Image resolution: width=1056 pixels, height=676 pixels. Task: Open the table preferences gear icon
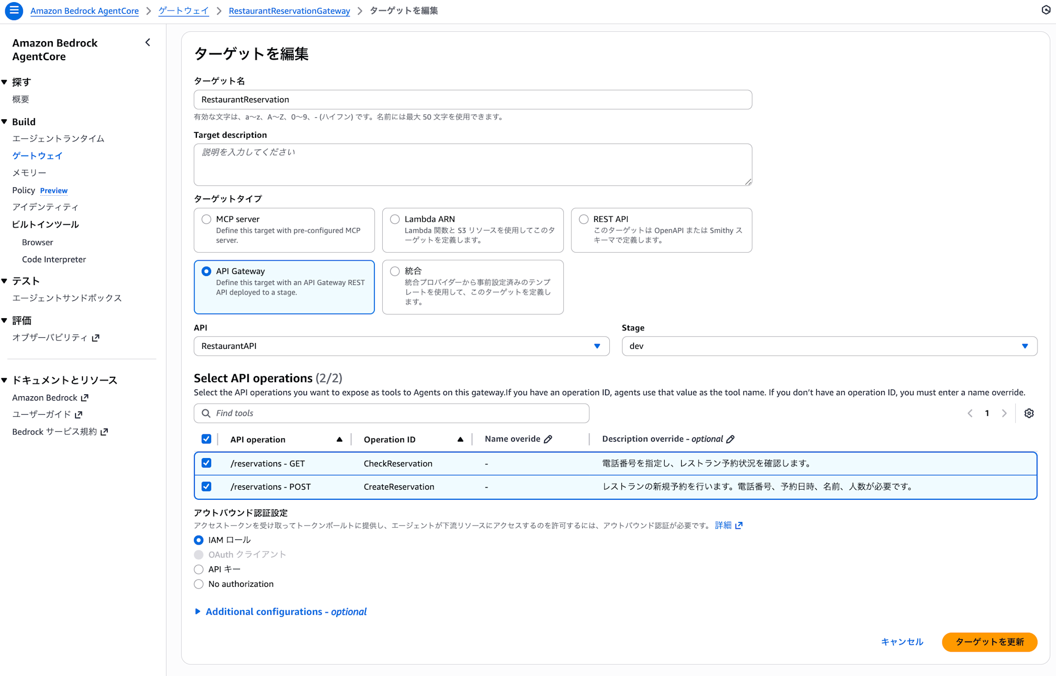point(1029,413)
